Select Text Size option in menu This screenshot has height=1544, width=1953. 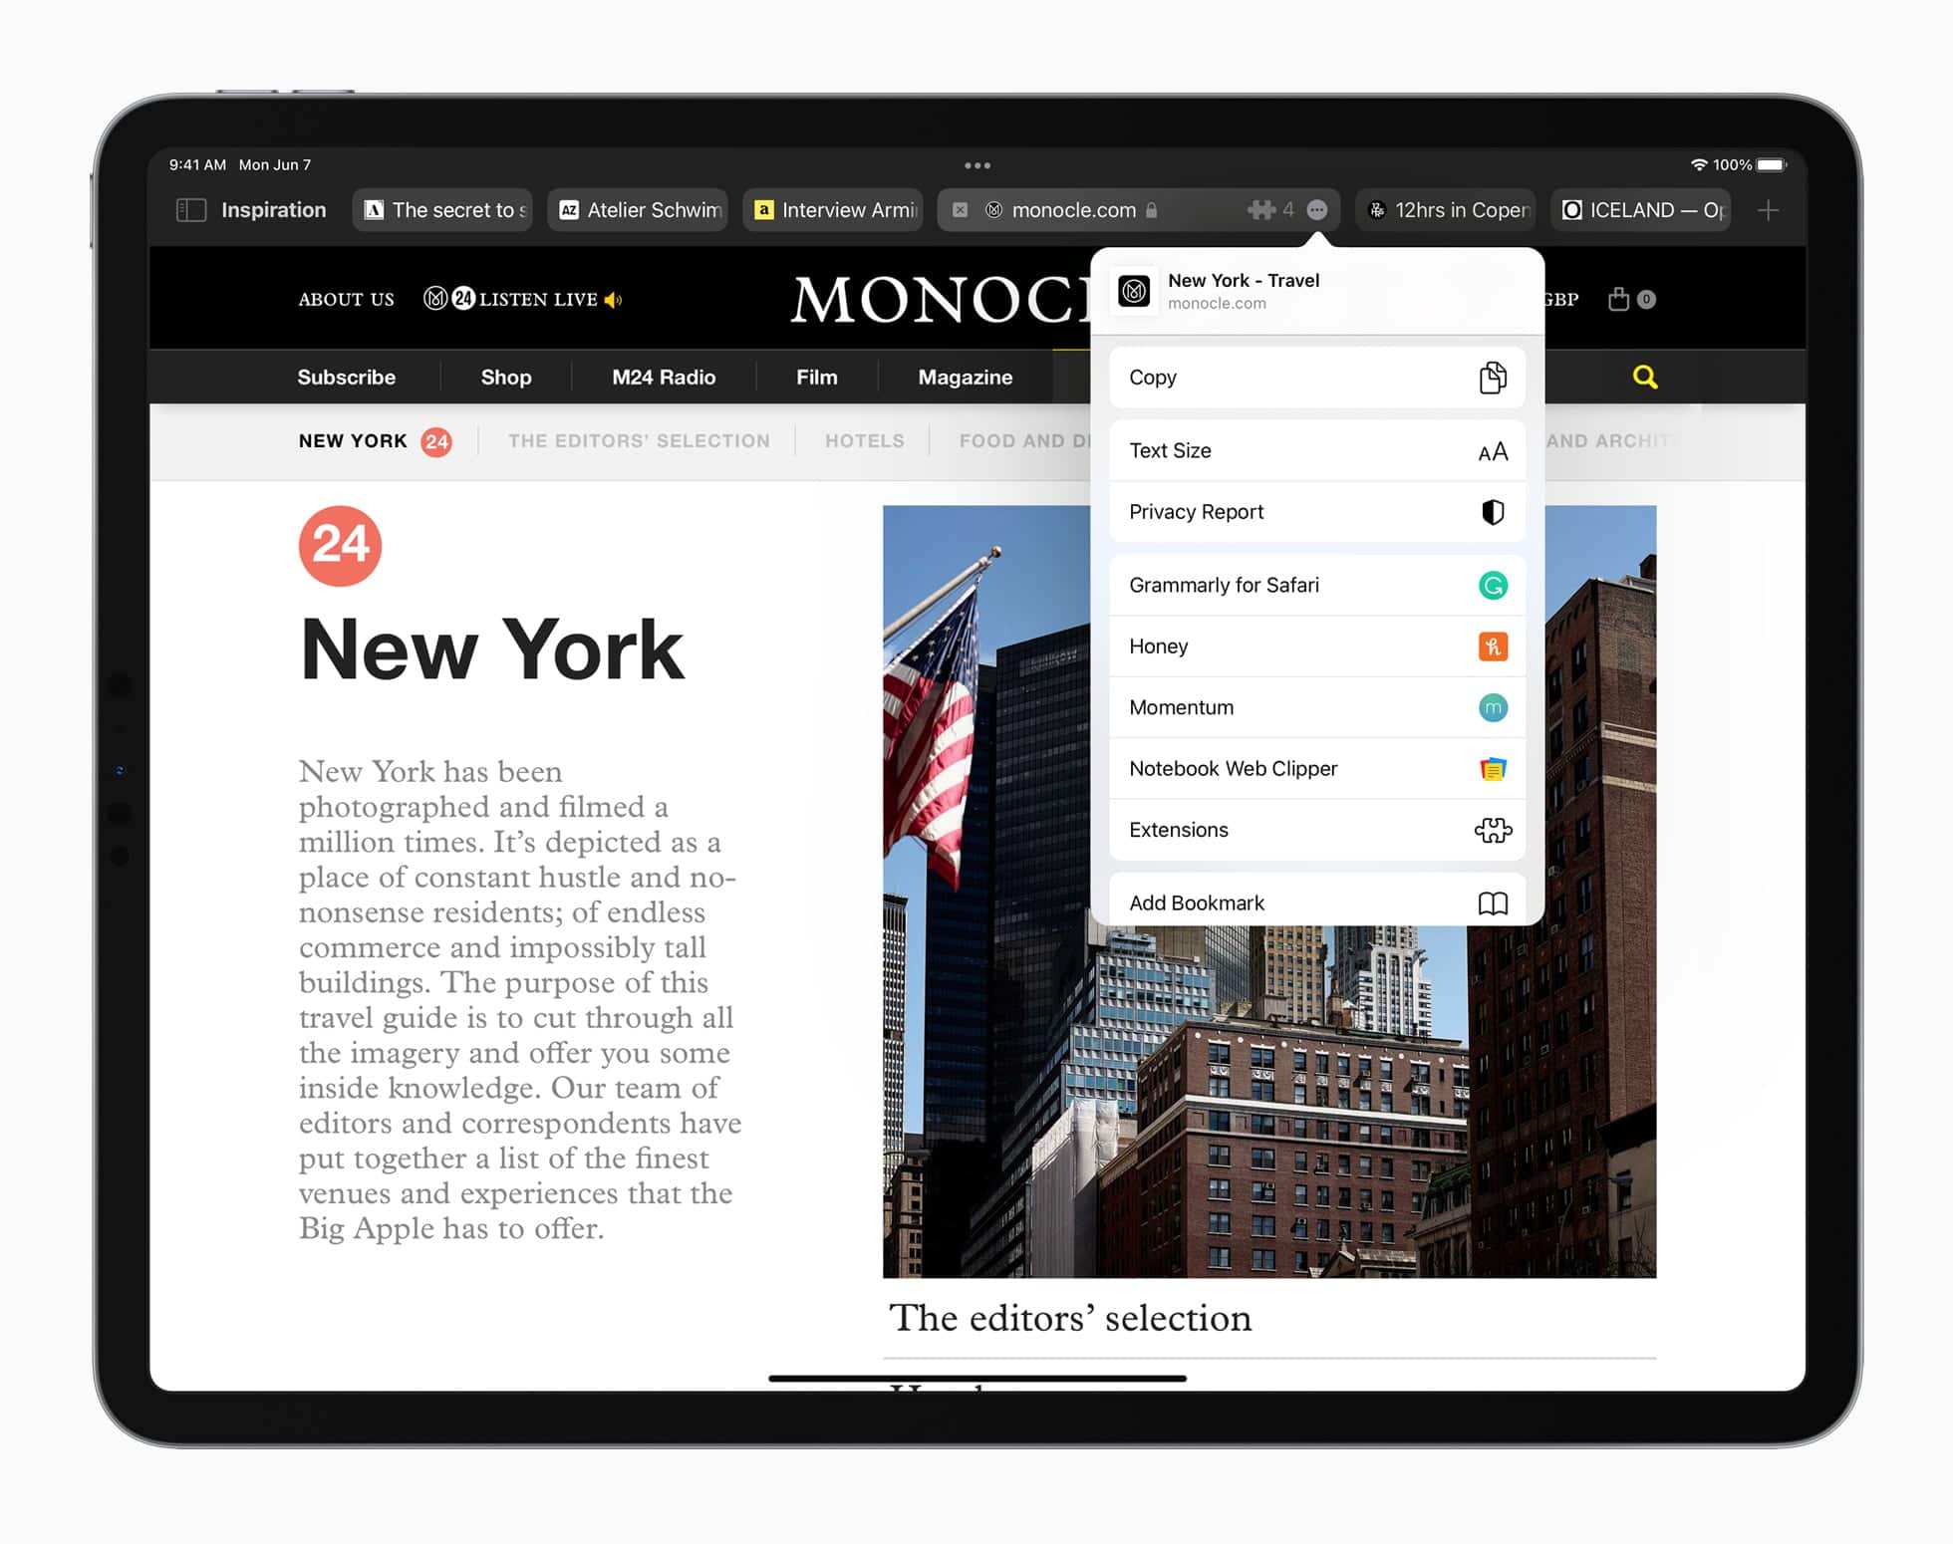[1315, 452]
